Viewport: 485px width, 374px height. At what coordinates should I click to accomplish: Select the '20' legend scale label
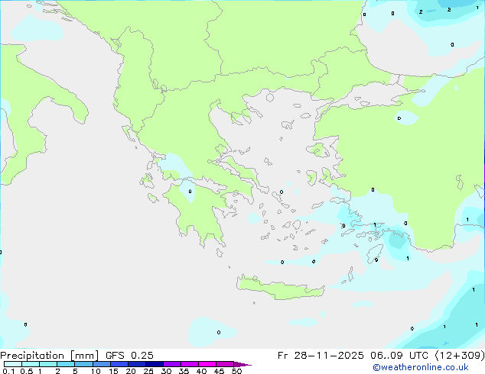click(131, 371)
